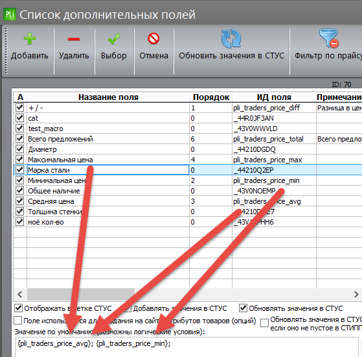This screenshot has height=357, width=362.
Task: Click the Обновить значения в СТУС refresh icon
Action: [231, 38]
